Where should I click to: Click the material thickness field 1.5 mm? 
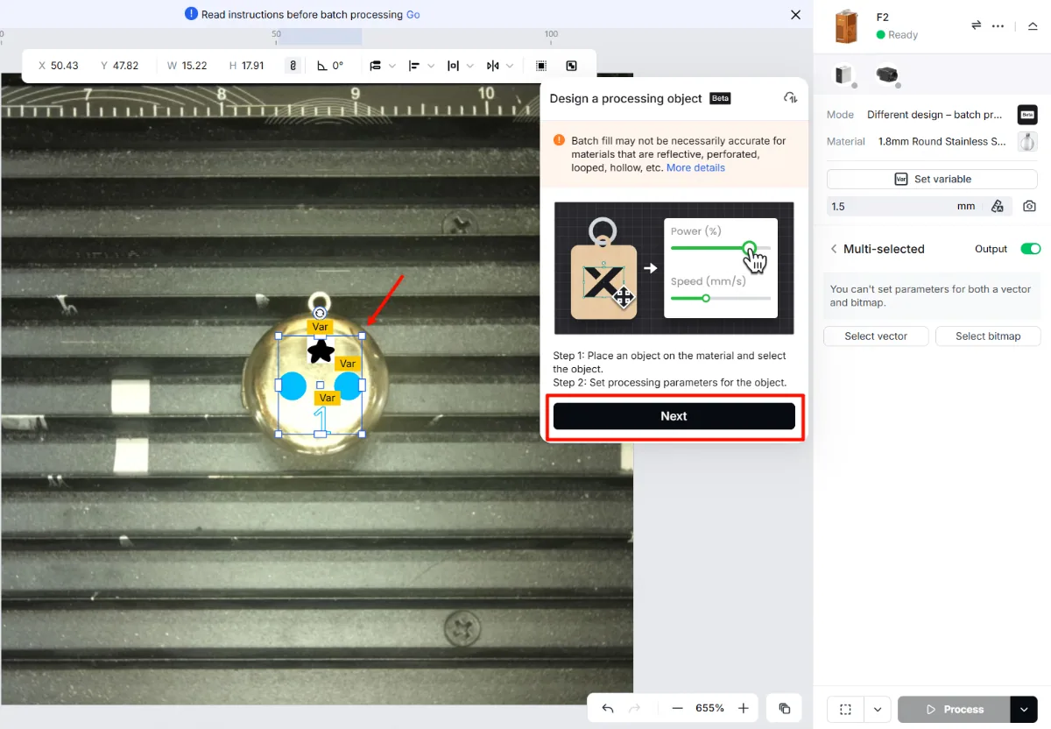tap(903, 207)
